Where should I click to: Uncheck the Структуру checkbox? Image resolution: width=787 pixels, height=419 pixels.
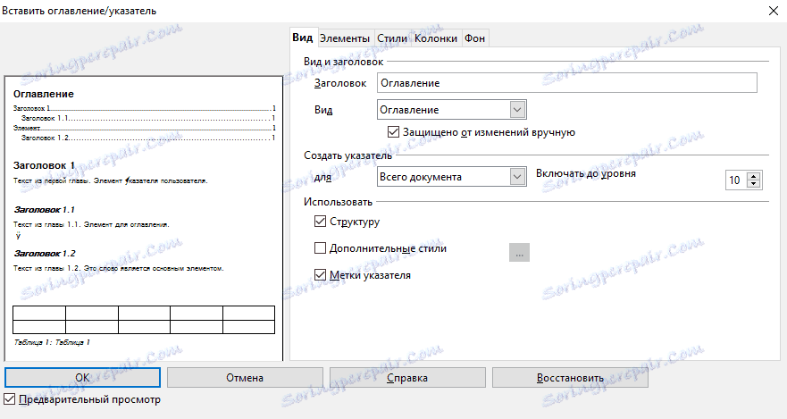[320, 222]
